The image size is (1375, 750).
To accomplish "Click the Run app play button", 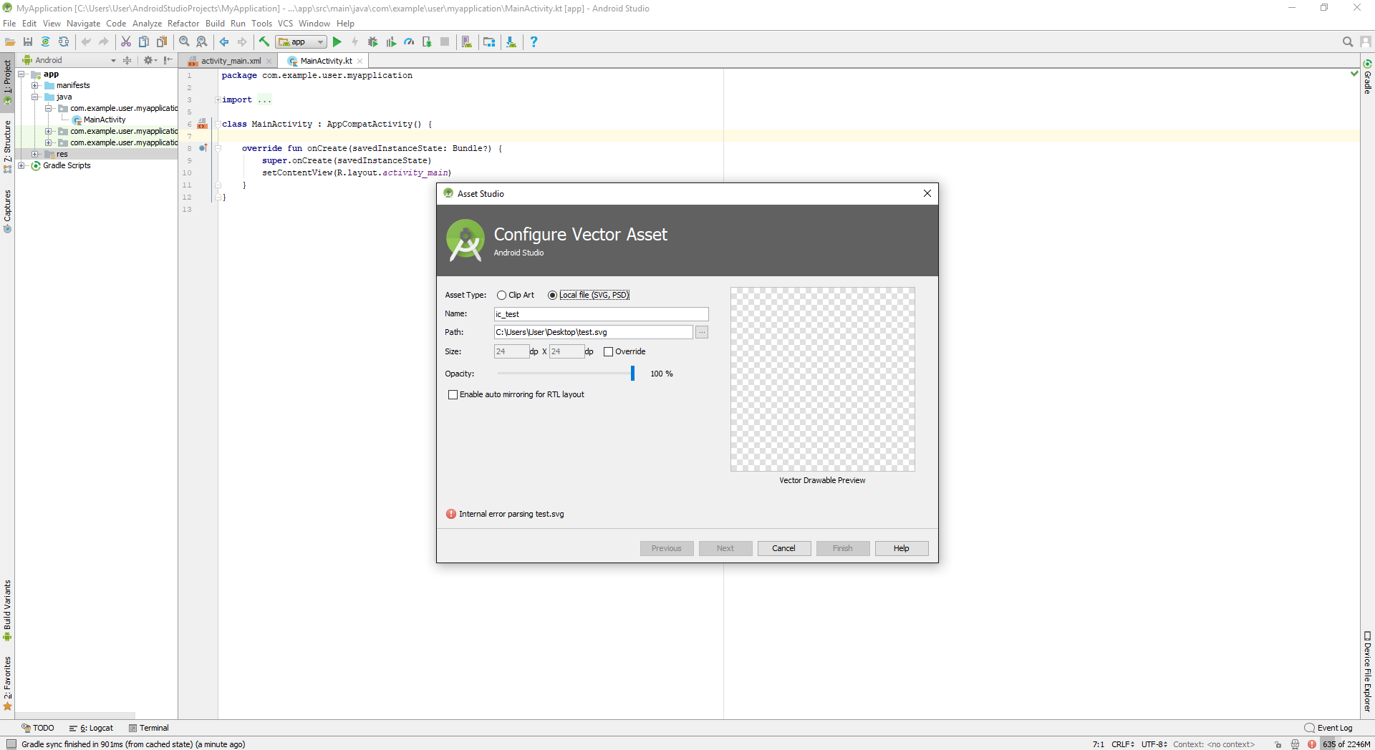I will coord(337,42).
